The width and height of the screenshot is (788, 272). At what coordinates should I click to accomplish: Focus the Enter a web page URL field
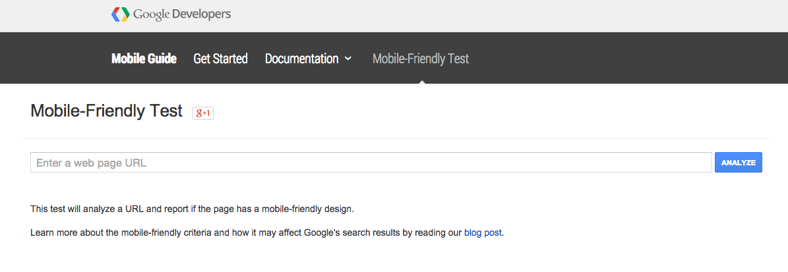click(x=371, y=163)
